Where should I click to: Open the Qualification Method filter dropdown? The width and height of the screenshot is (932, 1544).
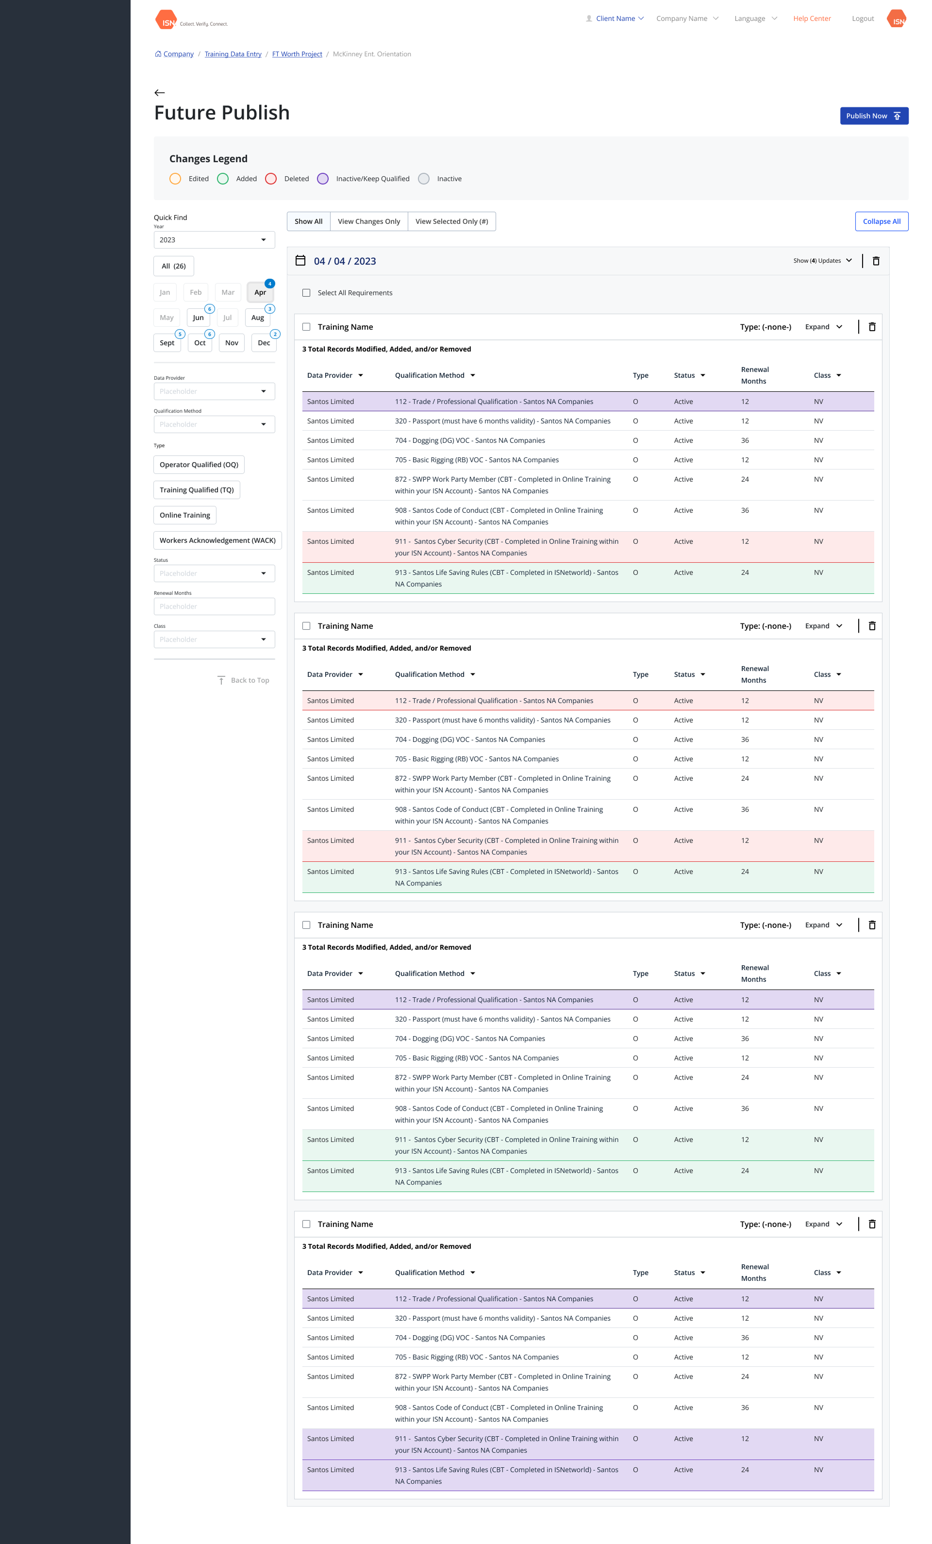pyautogui.click(x=214, y=424)
